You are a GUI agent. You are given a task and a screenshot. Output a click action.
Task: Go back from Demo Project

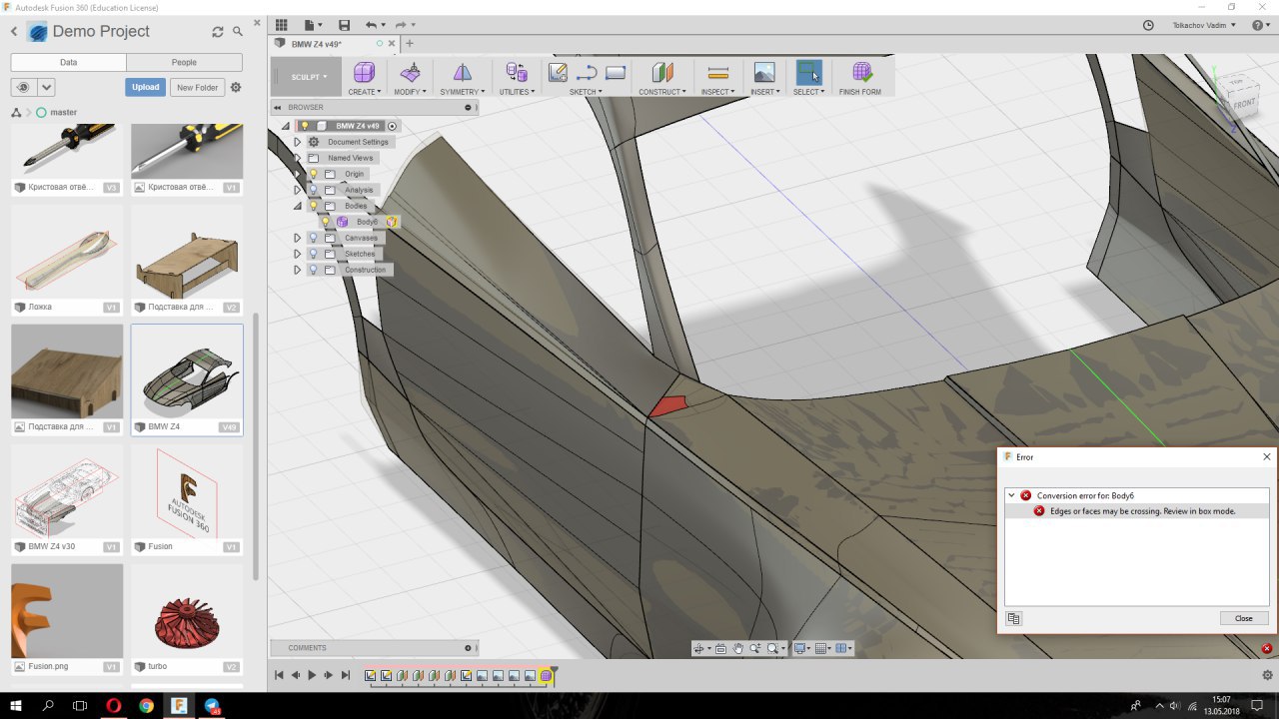click(x=14, y=32)
